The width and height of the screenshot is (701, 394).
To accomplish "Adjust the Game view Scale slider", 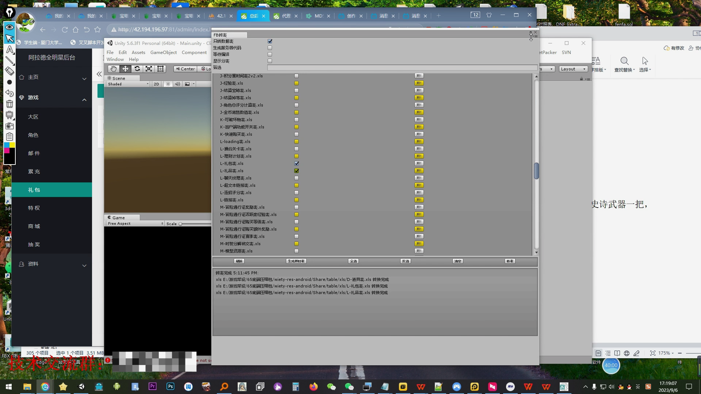I will point(180,224).
